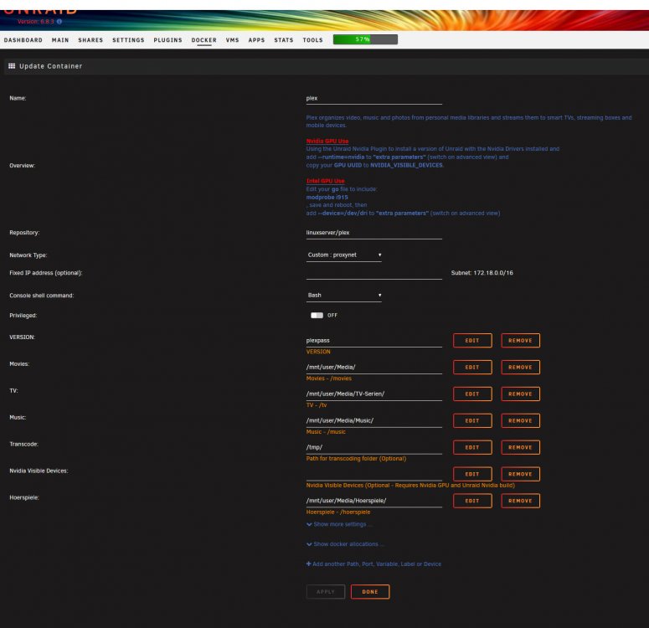Edit the TV path
This screenshot has width=649, height=628.
tap(472, 394)
